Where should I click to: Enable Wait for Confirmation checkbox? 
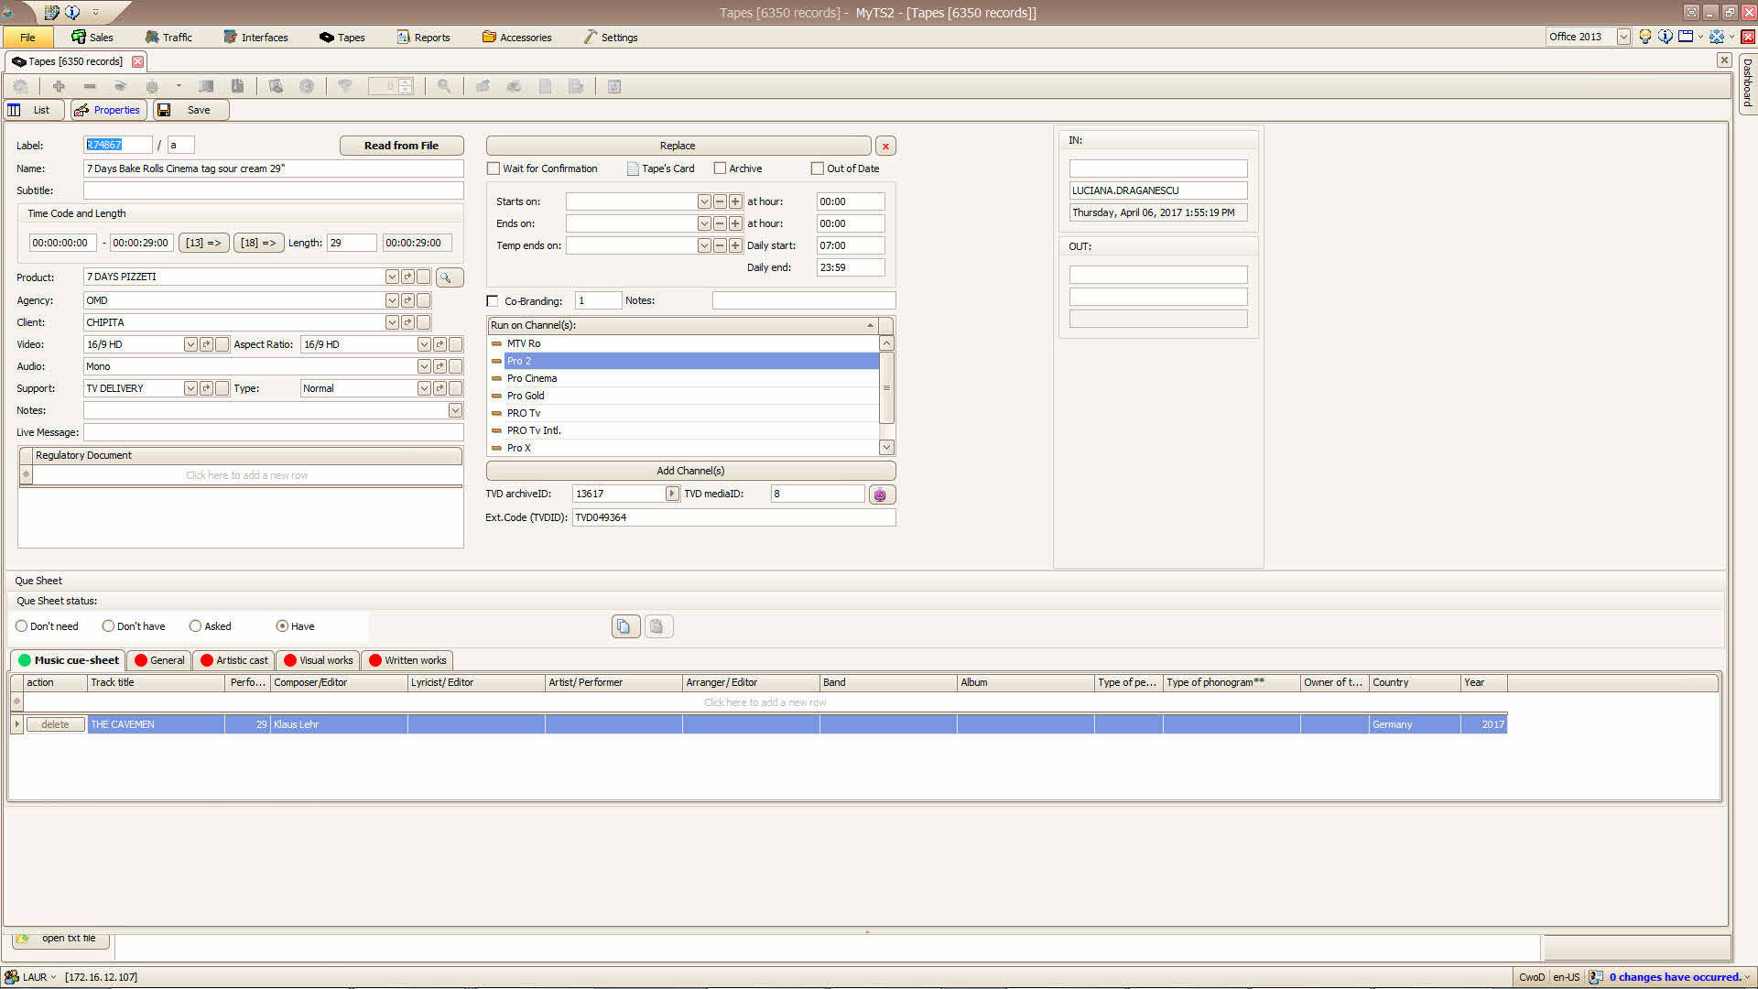[x=494, y=168]
